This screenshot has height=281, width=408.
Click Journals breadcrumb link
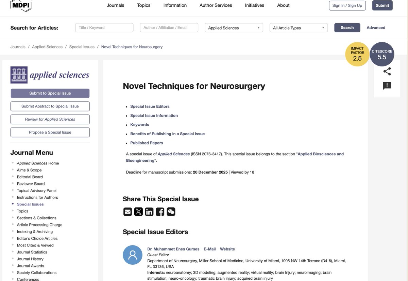click(18, 47)
